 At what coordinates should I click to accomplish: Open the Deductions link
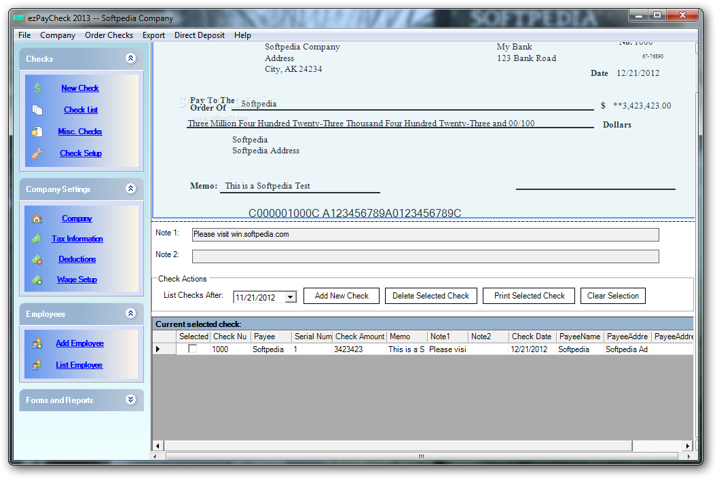pos(77,259)
